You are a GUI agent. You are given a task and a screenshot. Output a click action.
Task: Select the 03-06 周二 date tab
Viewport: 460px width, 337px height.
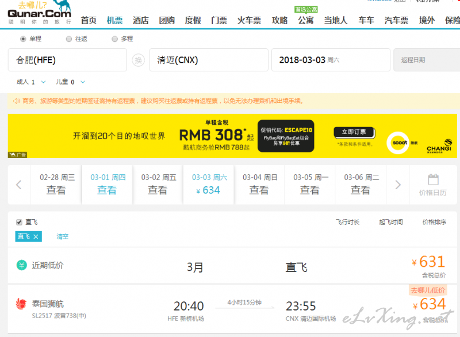[361, 185]
